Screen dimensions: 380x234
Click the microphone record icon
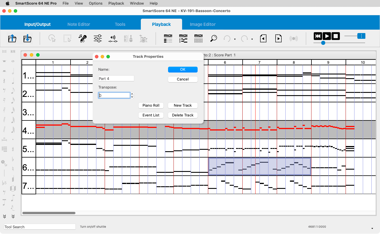click(83, 38)
